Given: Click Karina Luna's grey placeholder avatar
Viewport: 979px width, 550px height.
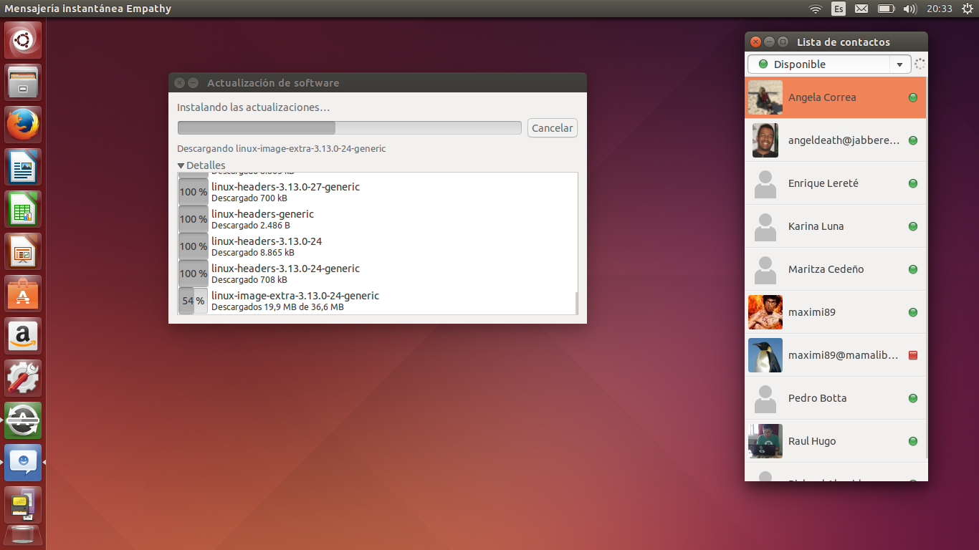Looking at the screenshot, I should [765, 226].
